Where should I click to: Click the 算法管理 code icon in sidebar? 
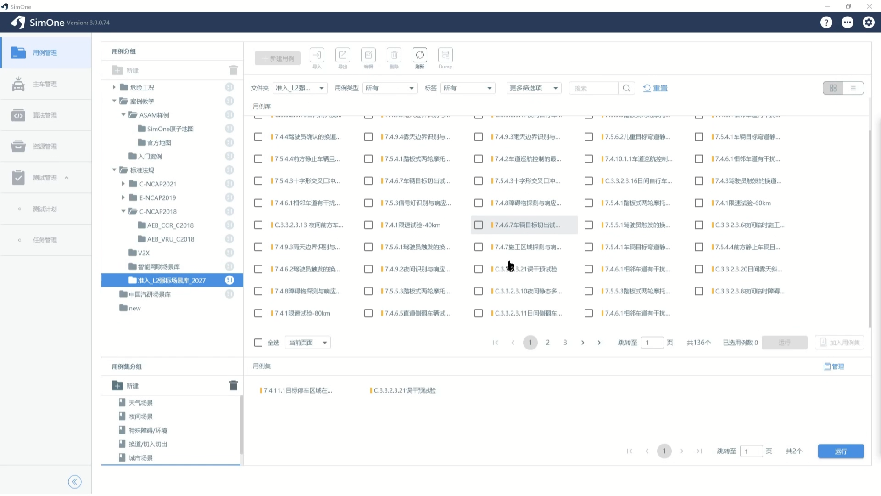18,115
